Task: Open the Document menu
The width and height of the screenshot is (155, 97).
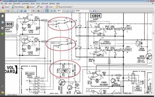Action: click(x=17, y=3)
